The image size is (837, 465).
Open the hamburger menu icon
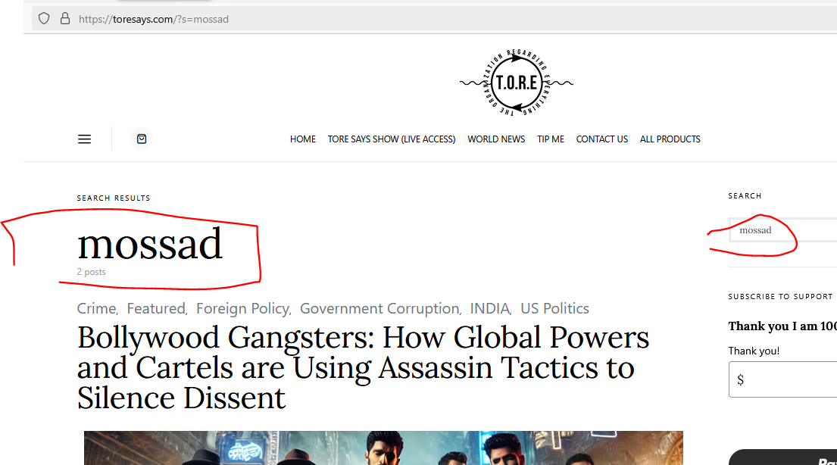pyautogui.click(x=84, y=139)
